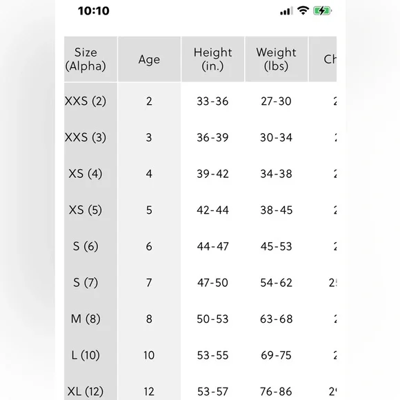The height and width of the screenshot is (400, 400).
Task: Select the S (7) size row label
Action: coord(86,282)
